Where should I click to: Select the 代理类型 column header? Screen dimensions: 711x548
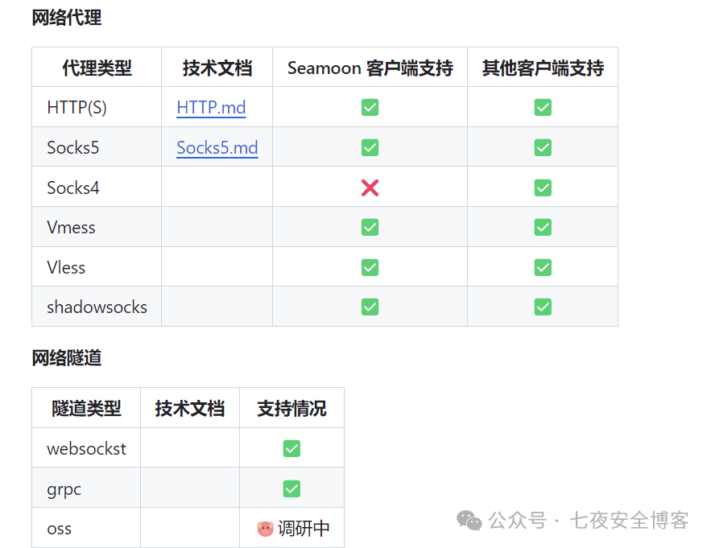tap(97, 68)
